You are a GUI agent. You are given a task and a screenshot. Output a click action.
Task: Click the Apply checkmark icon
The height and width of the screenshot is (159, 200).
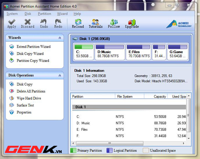12,22
